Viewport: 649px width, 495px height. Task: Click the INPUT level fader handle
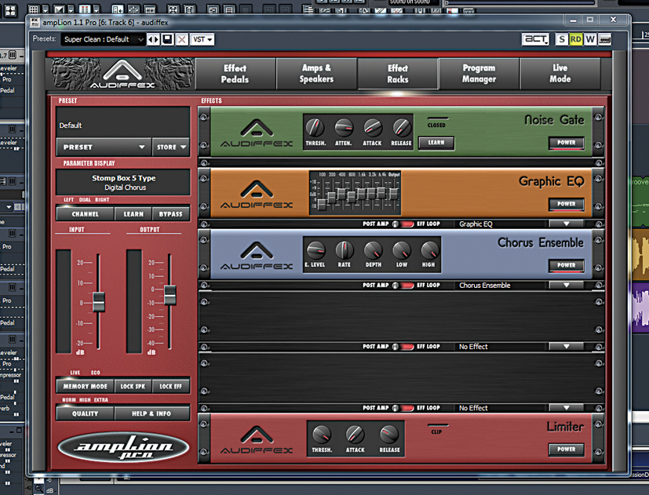tap(99, 302)
